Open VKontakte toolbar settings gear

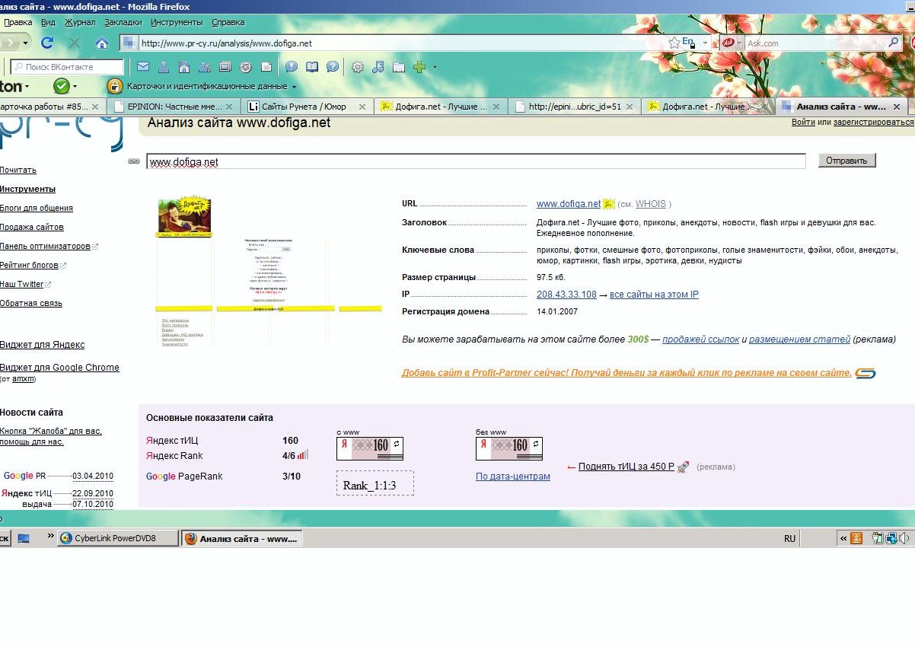coord(358,67)
